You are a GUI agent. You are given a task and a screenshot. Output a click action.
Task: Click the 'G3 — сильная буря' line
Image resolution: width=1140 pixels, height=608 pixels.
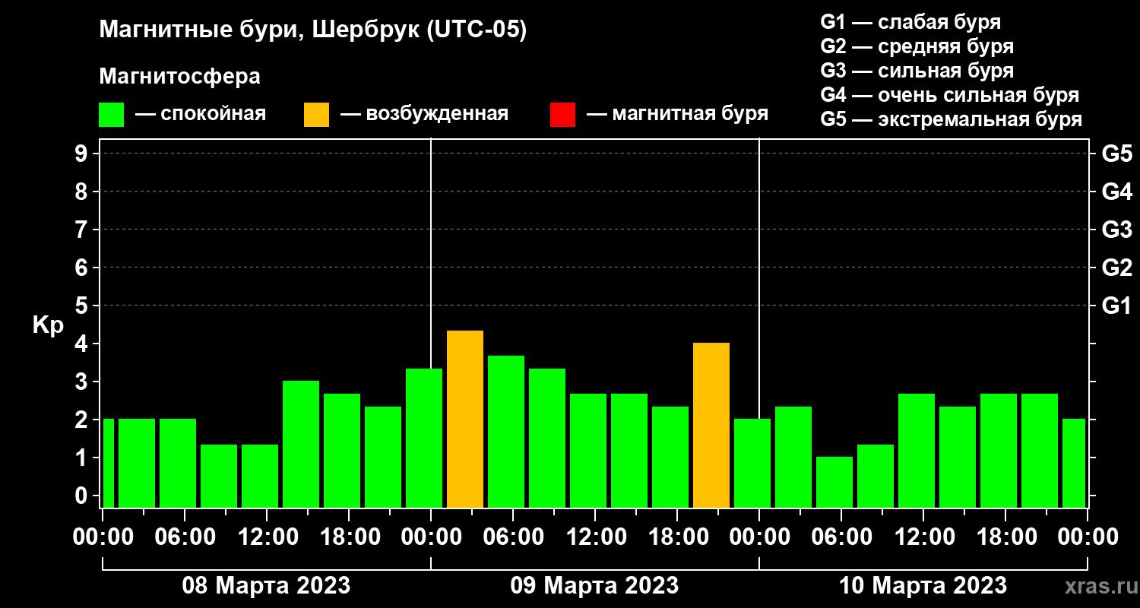[x=917, y=71]
